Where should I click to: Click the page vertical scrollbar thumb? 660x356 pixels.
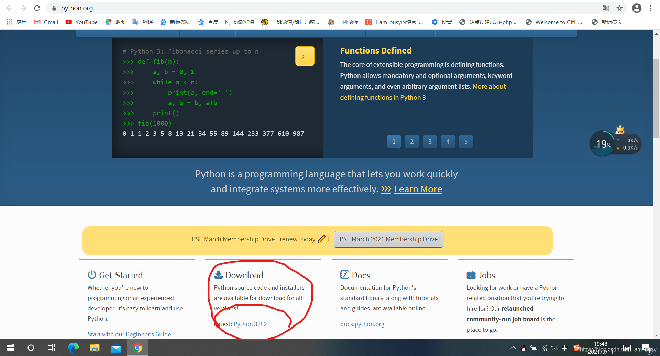coord(656,98)
